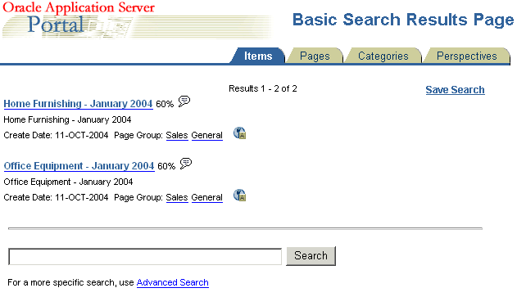The height and width of the screenshot is (297, 517).
Task: Open General page group under Home Furnishing
Action: point(207,135)
